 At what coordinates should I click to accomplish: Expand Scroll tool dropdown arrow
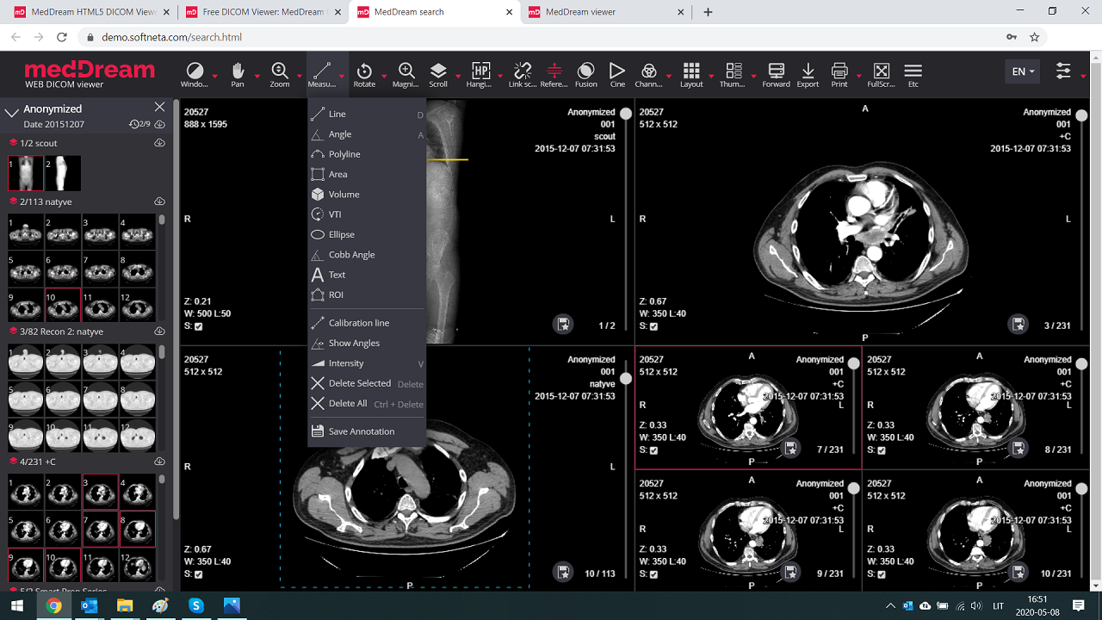(x=458, y=76)
